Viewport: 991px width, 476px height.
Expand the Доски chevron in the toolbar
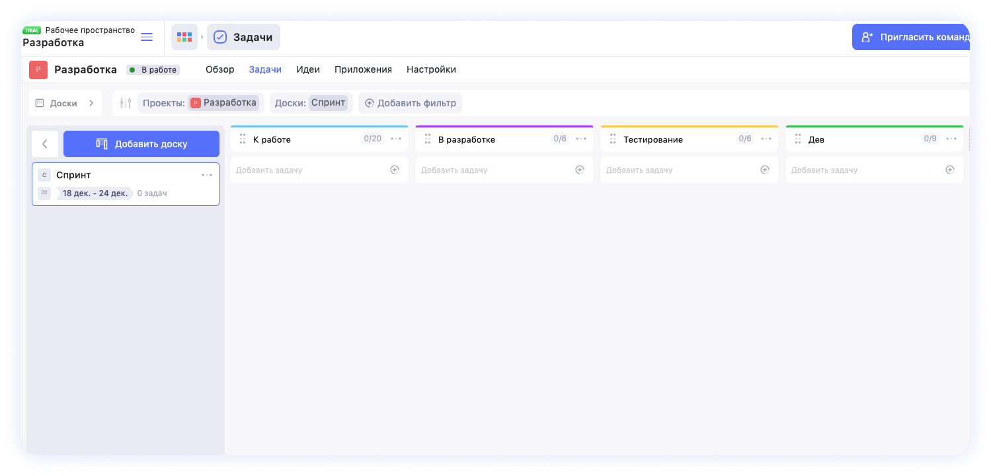pyautogui.click(x=91, y=102)
